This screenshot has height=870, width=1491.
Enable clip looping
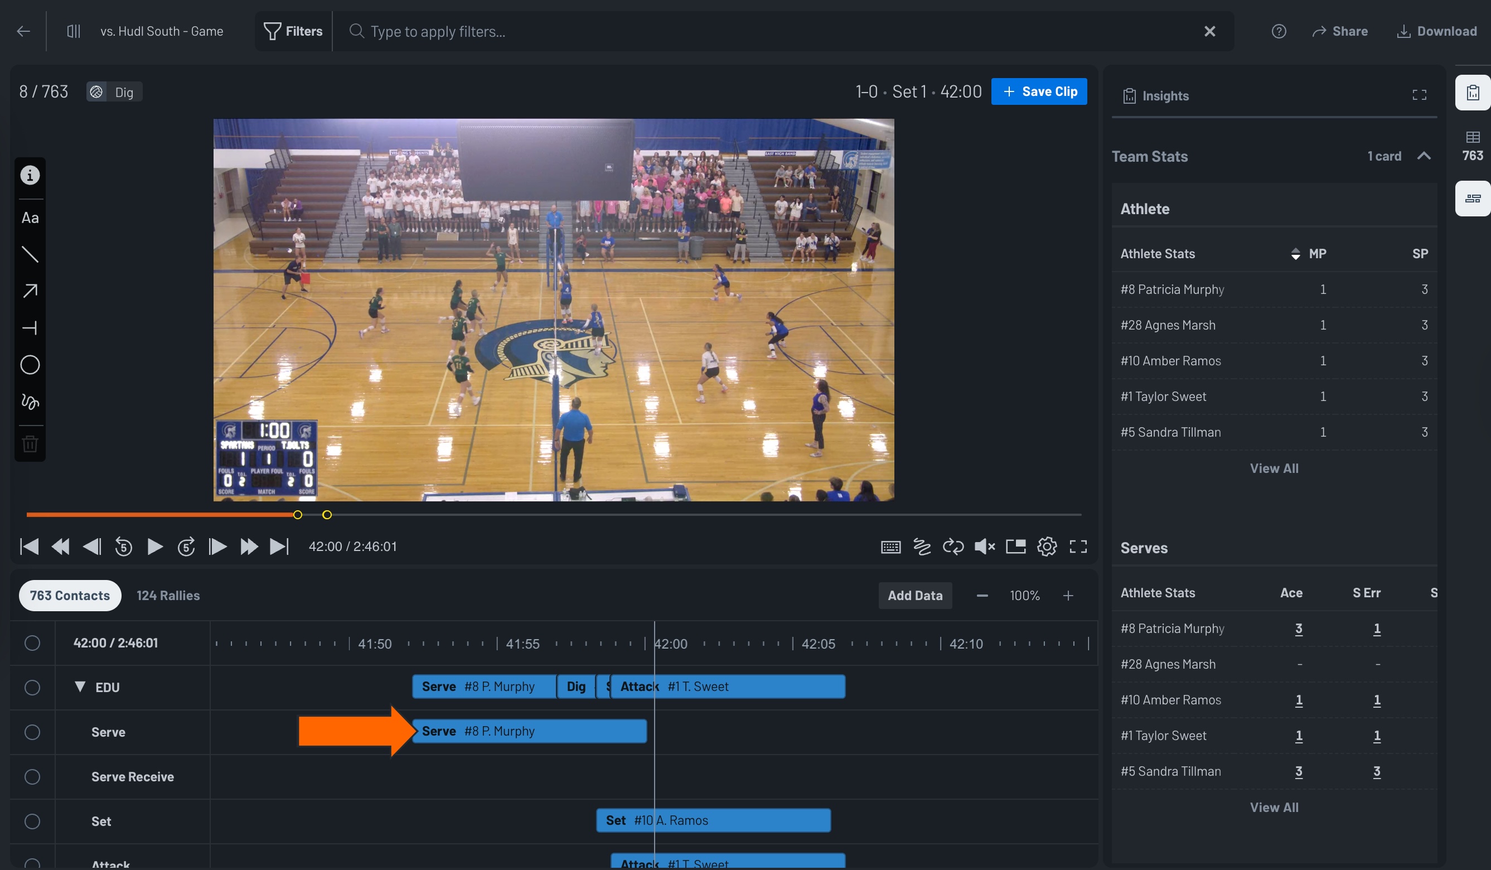coord(952,547)
